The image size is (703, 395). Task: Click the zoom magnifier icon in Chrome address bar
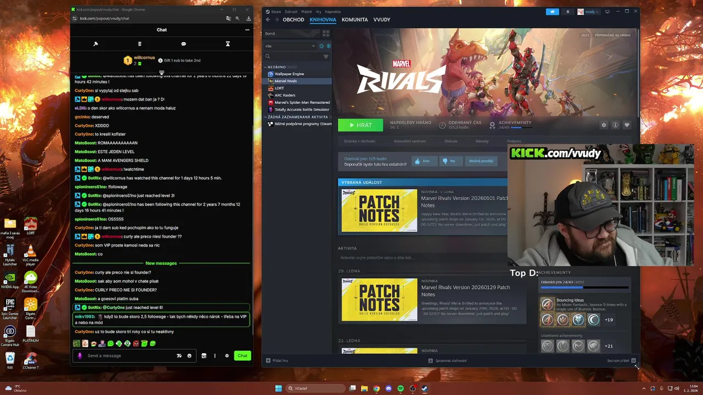[237, 18]
